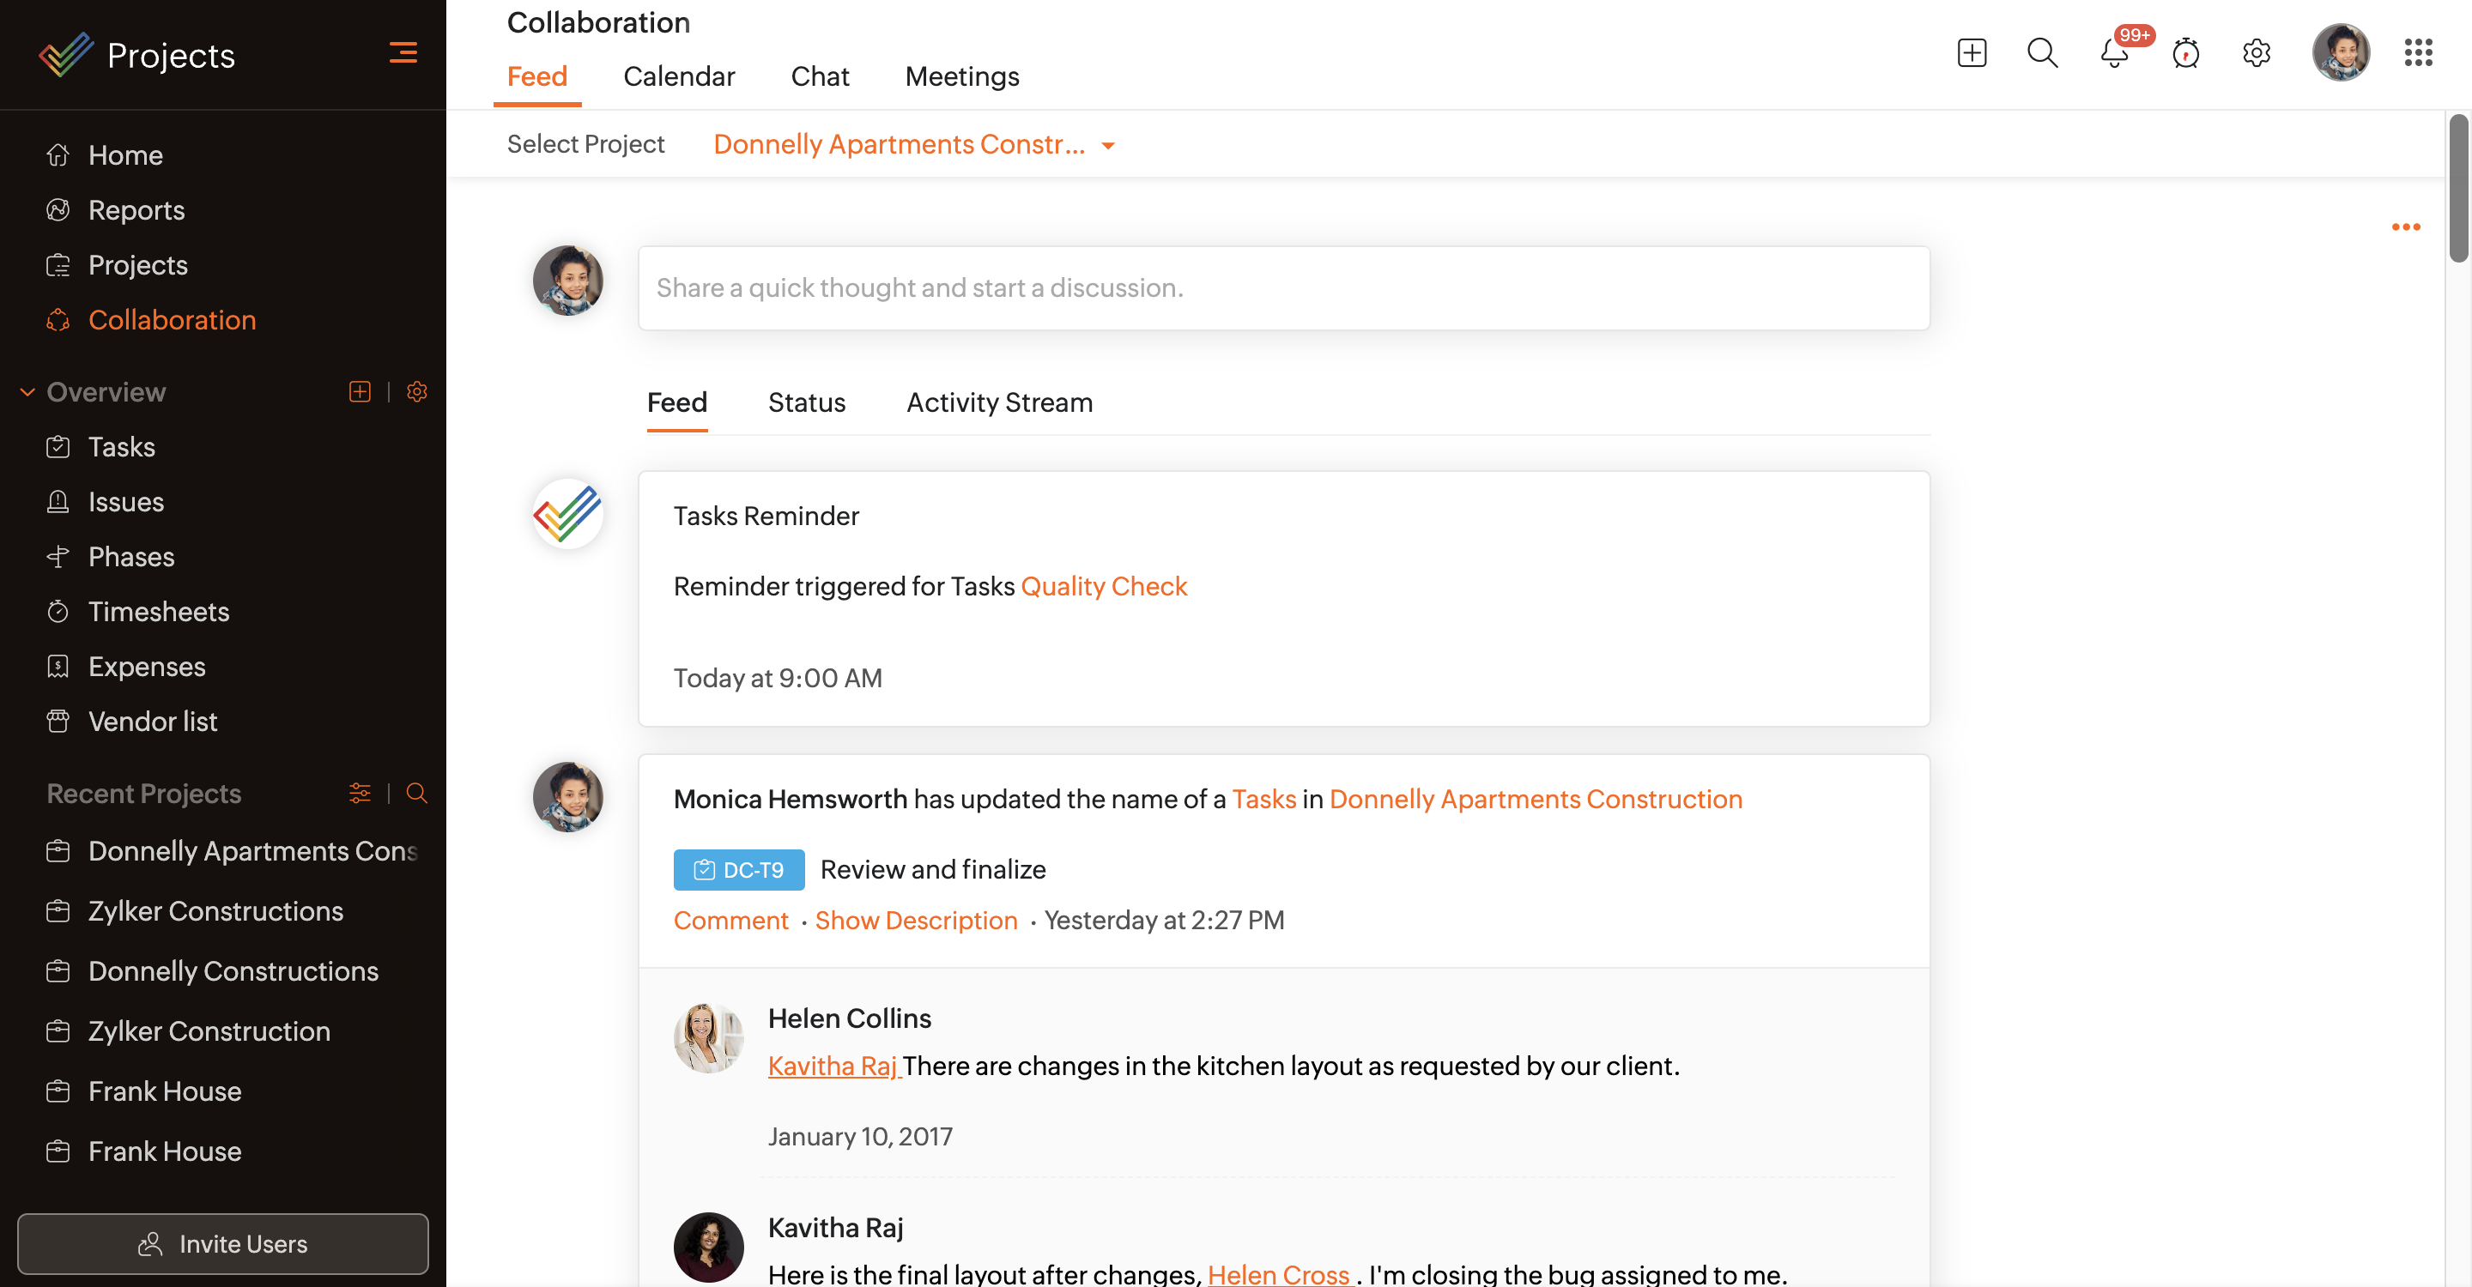Open the apps grid launcher icon

tap(2417, 52)
